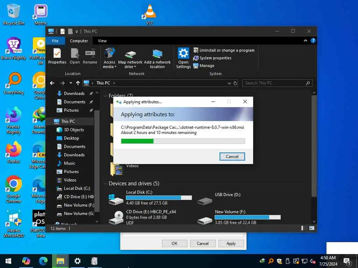358x268 pixels.
Task: Click Apply in the properties dialog
Action: 231,243
